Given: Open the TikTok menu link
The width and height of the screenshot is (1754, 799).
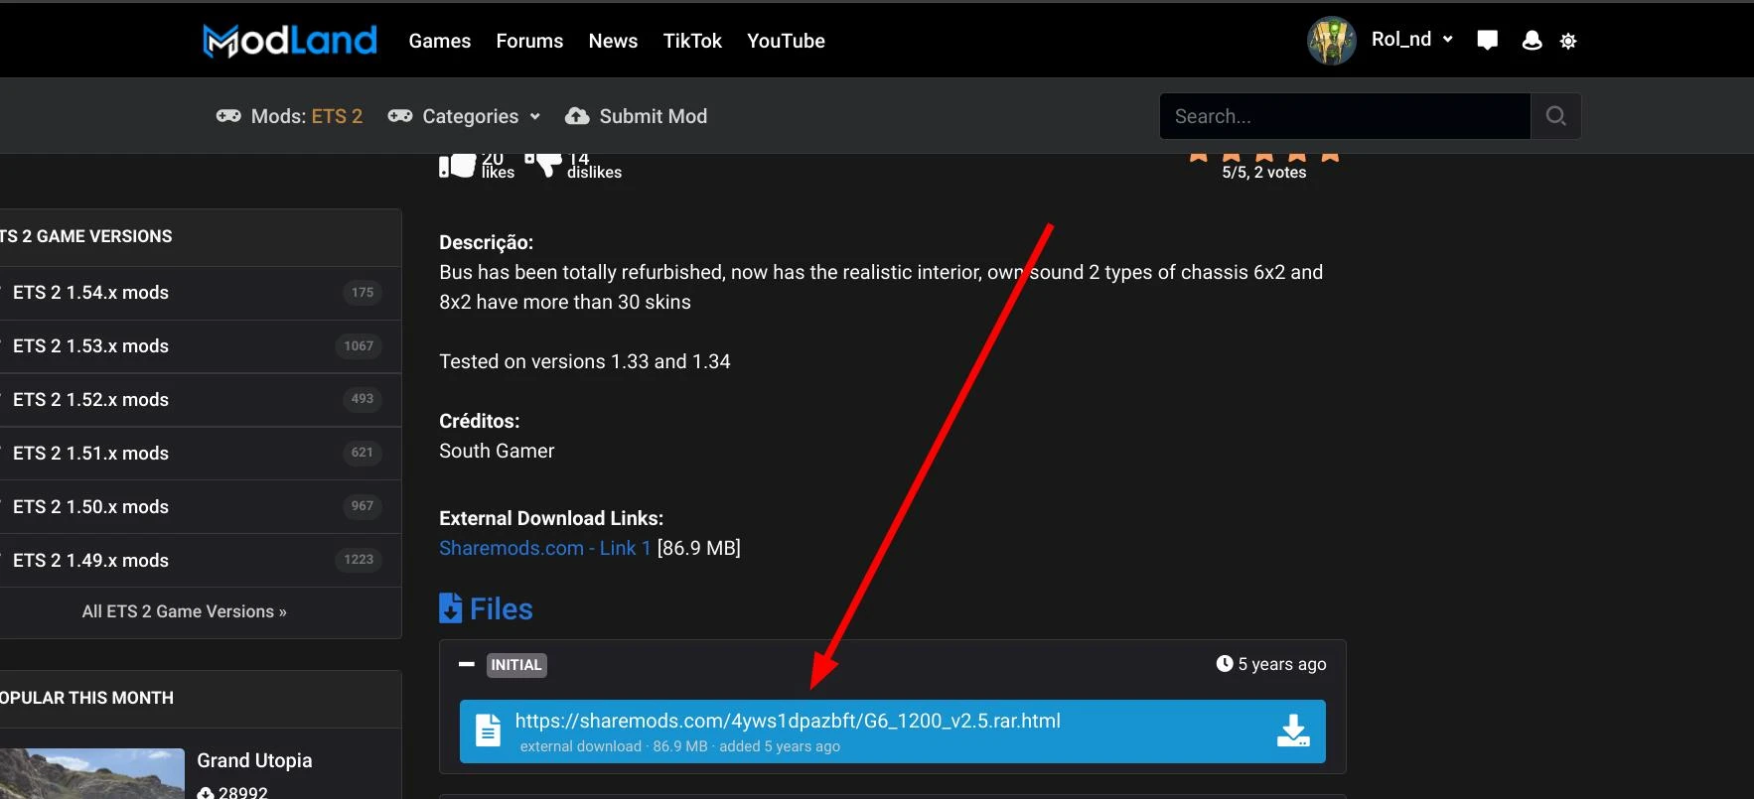Looking at the screenshot, I should 692,41.
